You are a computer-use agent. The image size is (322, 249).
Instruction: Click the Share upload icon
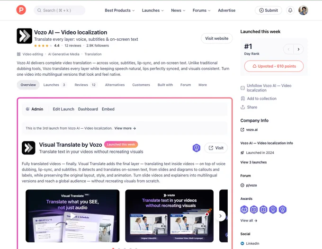coord(242,107)
